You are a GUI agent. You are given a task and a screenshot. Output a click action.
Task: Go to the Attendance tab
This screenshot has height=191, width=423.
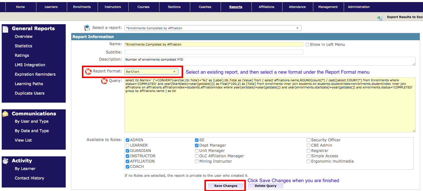[x=297, y=7]
